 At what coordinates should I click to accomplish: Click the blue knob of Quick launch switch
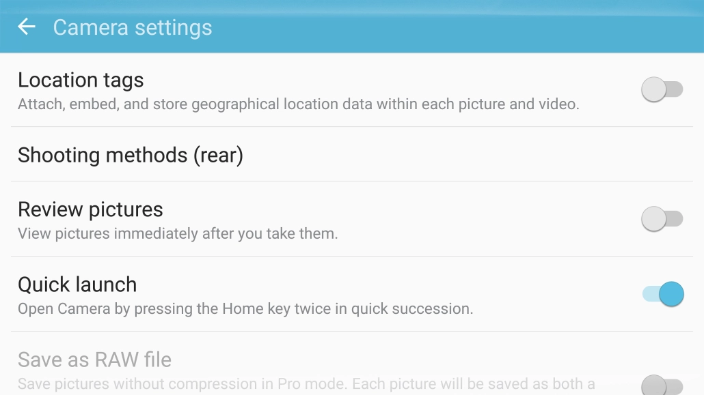pos(671,294)
